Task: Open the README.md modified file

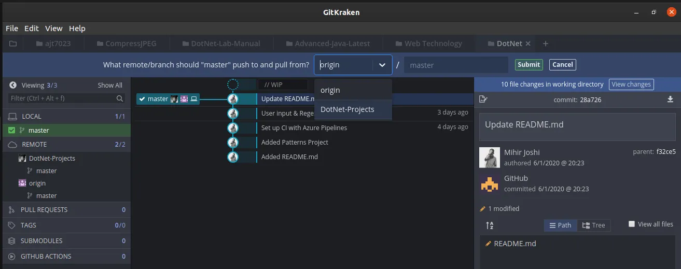Action: (x=515, y=244)
